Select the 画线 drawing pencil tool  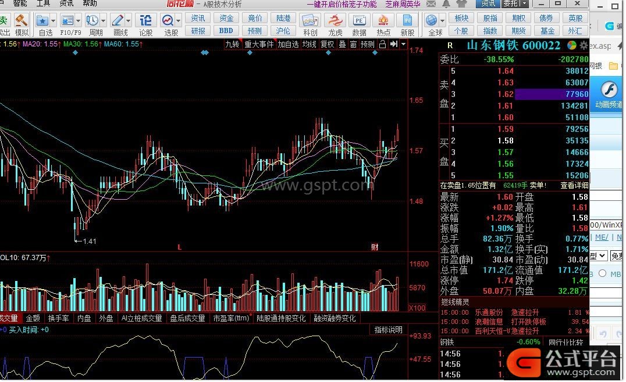coord(118,20)
